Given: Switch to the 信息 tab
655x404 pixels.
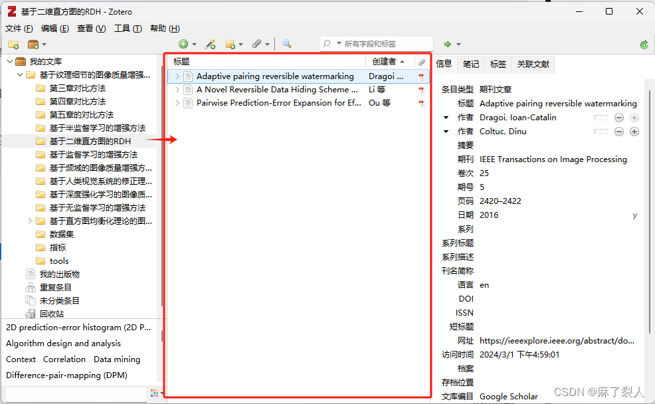Looking at the screenshot, I should click(x=444, y=64).
